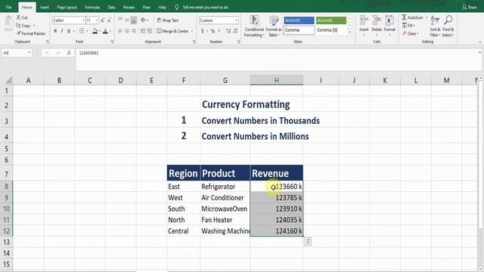Open the font size dropdown
This screenshot has height=272, width=484.
tap(97, 20)
